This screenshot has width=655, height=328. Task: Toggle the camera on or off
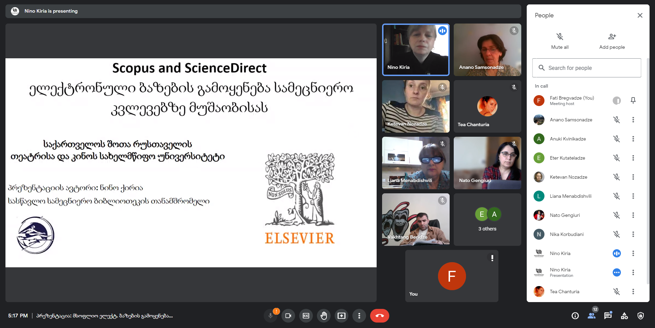[x=288, y=316]
